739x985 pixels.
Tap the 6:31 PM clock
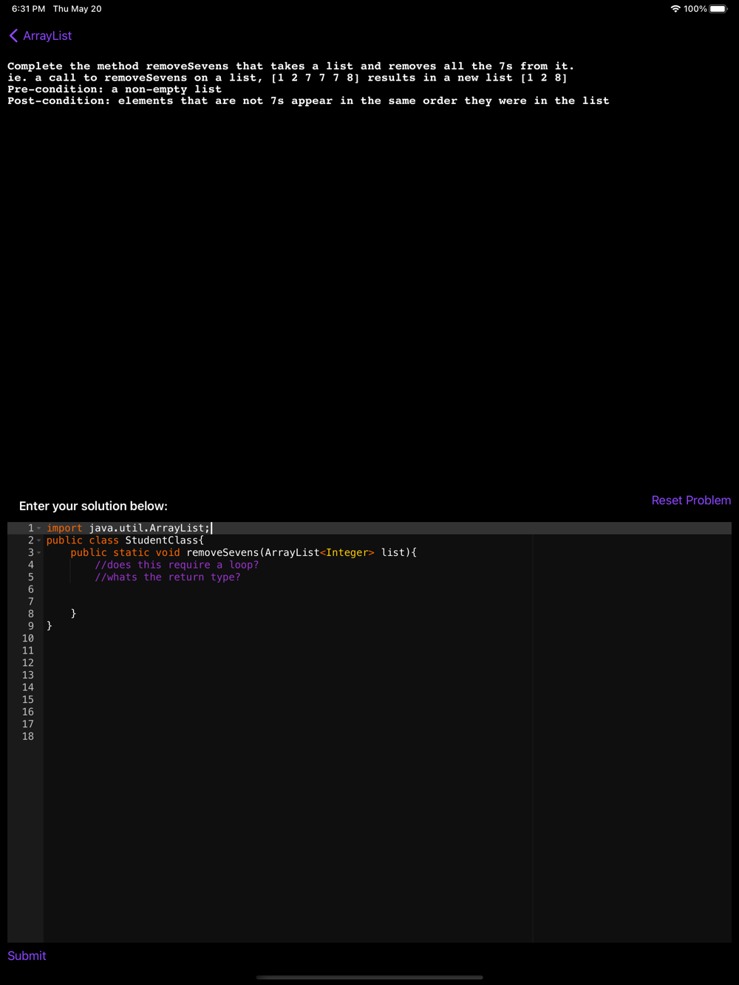point(28,9)
